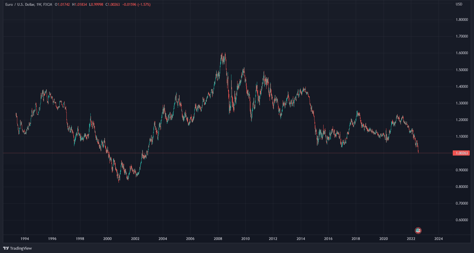Click the 1.40000 price scale label
Viewport: 474px width, 253px height.
pyautogui.click(x=462, y=87)
